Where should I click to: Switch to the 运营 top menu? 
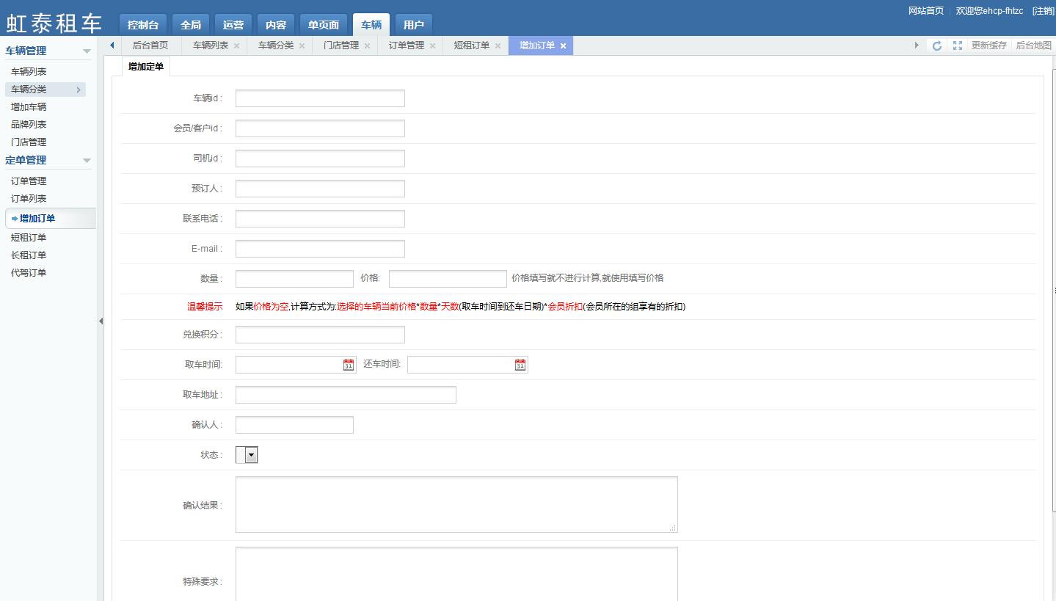233,25
